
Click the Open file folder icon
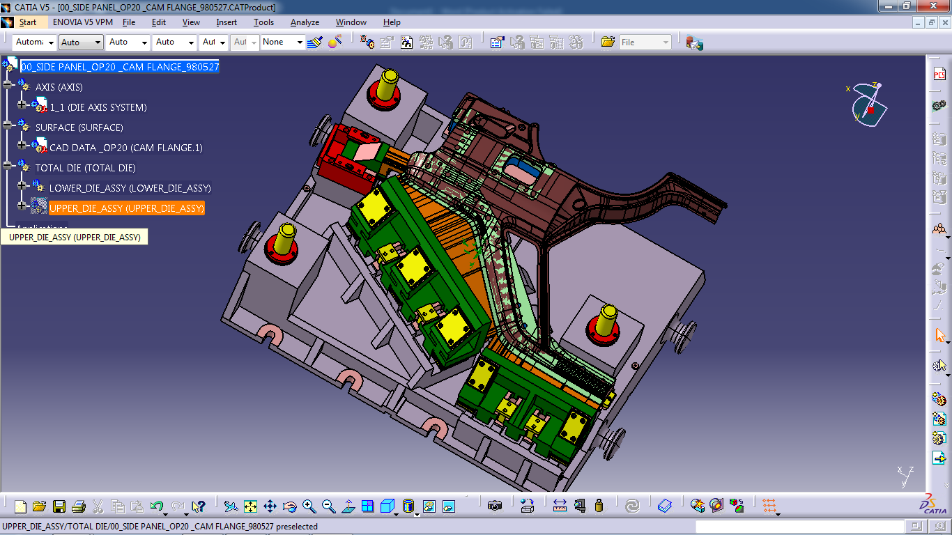(39, 506)
